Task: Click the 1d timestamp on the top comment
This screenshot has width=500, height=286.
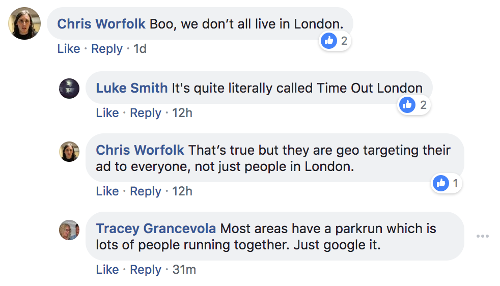Action: 140,49
